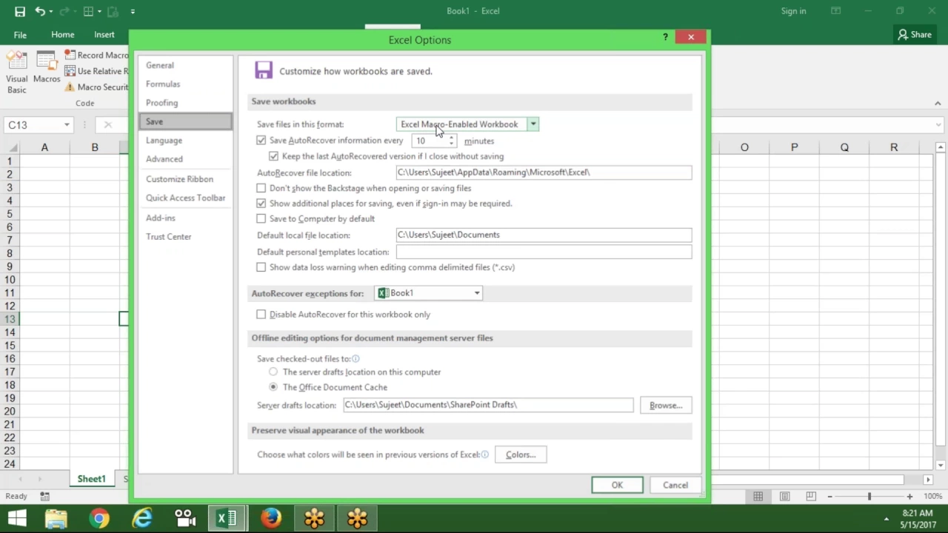Click the zoom in plus icon
This screenshot has width=948, height=533.
tap(909, 497)
